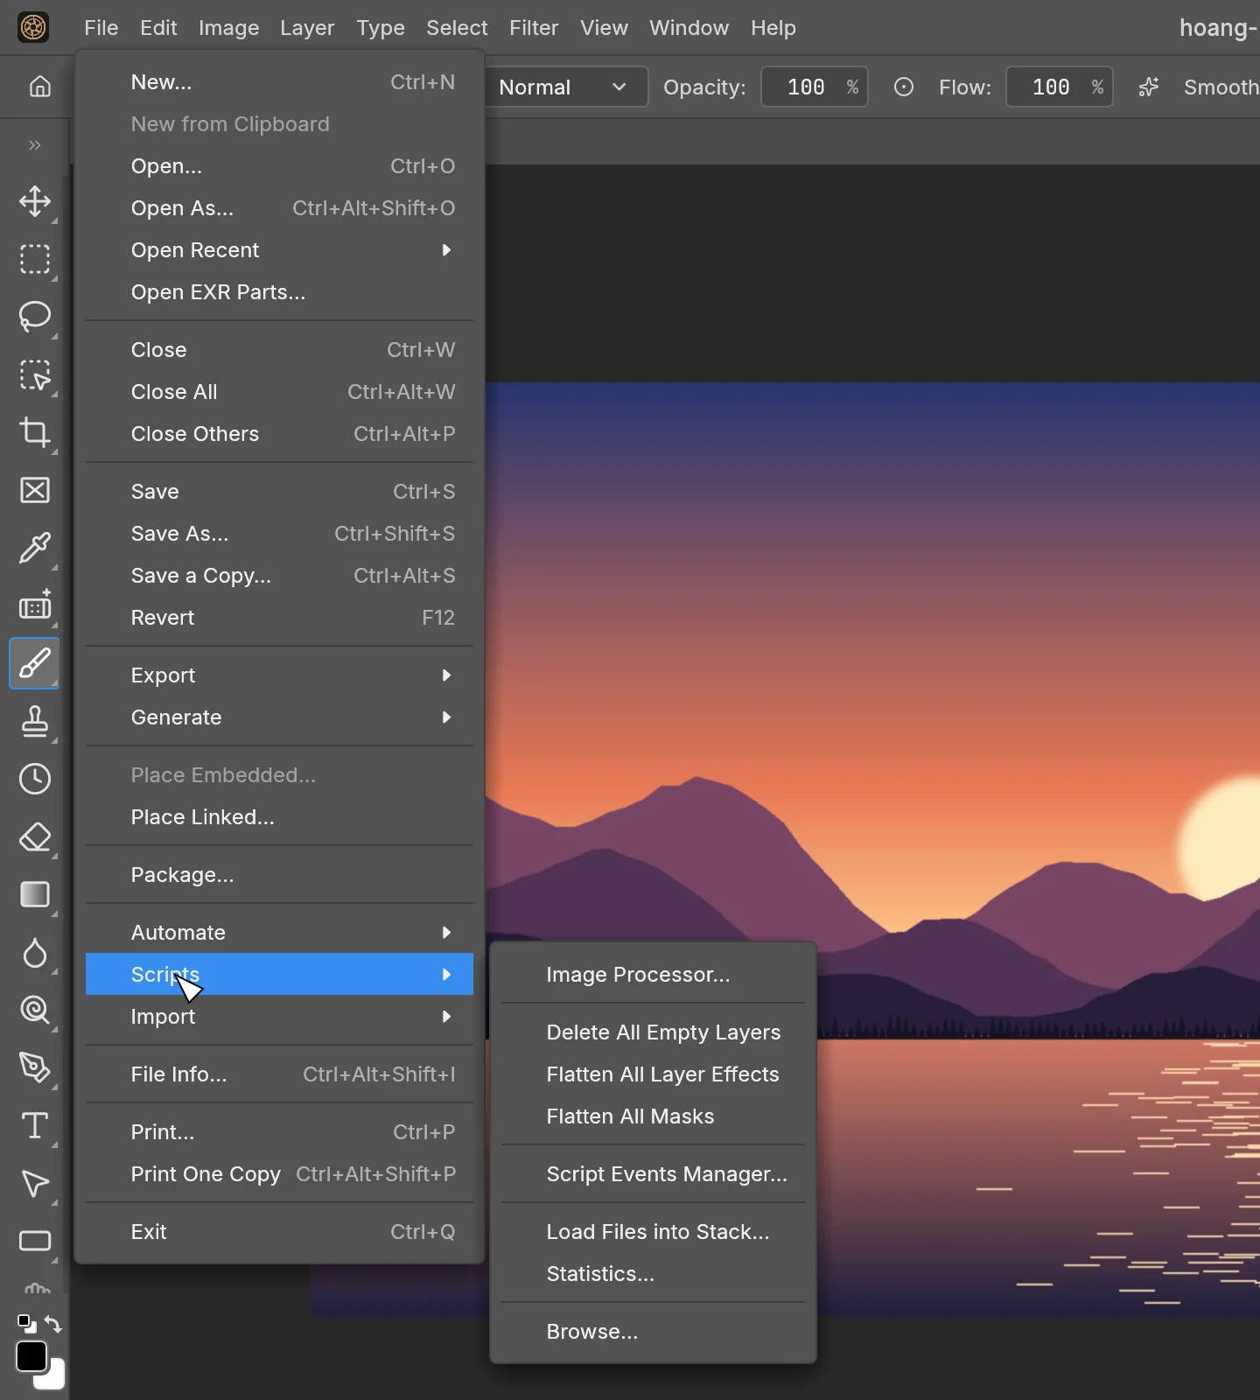
Task: Choose the Gradient tool
Action: [35, 894]
